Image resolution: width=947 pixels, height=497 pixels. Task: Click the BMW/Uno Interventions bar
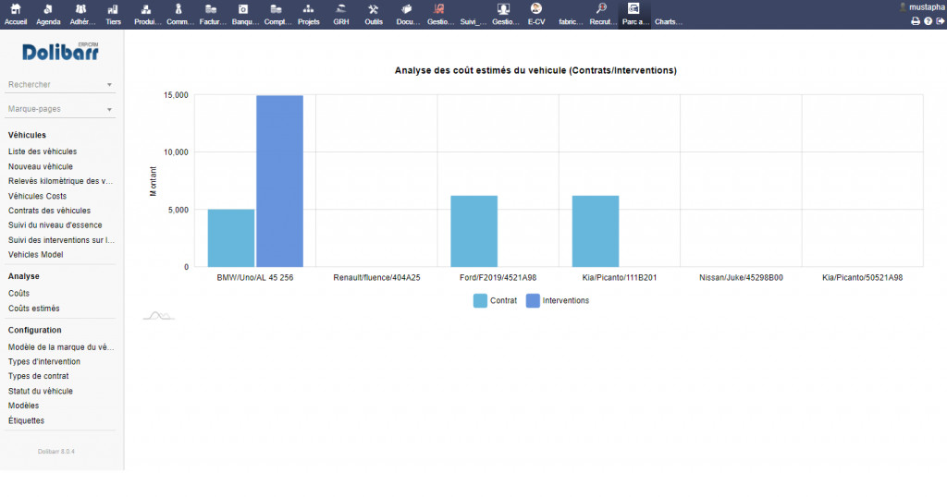click(x=279, y=181)
